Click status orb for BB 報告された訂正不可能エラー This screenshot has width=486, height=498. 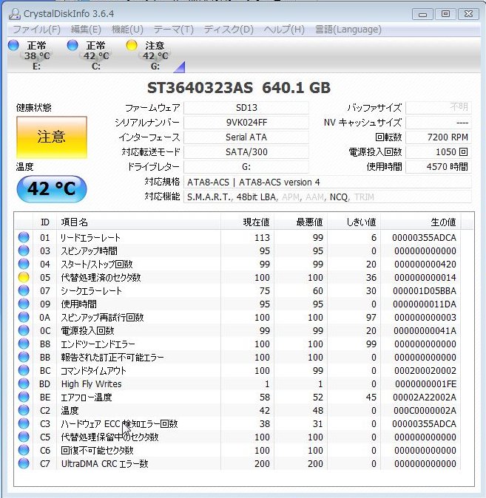point(24,357)
